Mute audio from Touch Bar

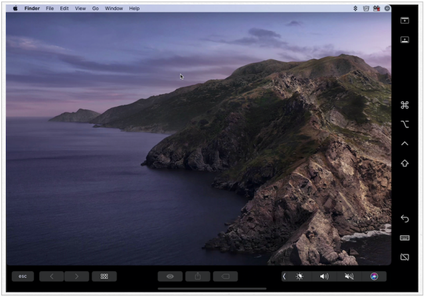349,276
